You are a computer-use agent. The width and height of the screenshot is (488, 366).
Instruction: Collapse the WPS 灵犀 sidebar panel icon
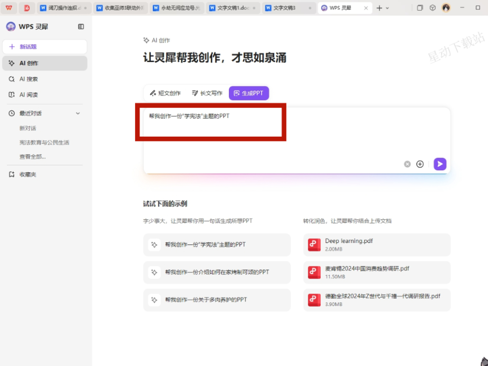tap(81, 27)
